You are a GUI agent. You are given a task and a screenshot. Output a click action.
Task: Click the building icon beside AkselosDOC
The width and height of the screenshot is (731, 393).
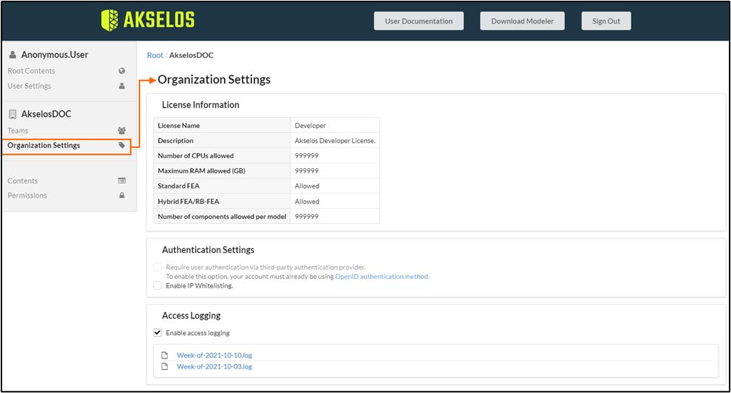click(x=13, y=113)
